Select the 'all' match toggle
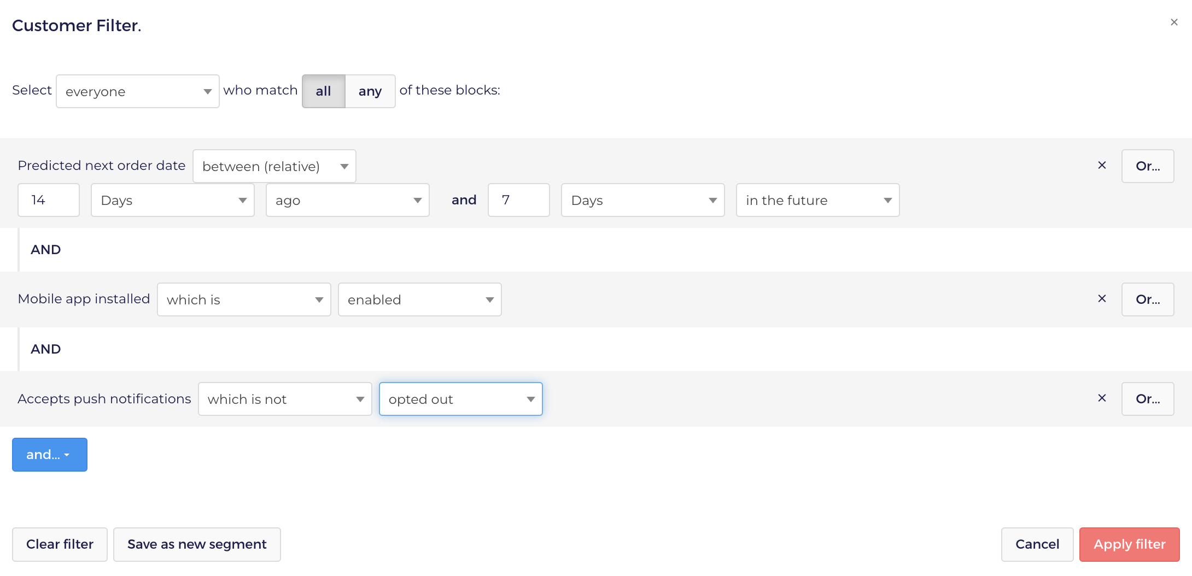1192x576 pixels. (x=324, y=91)
